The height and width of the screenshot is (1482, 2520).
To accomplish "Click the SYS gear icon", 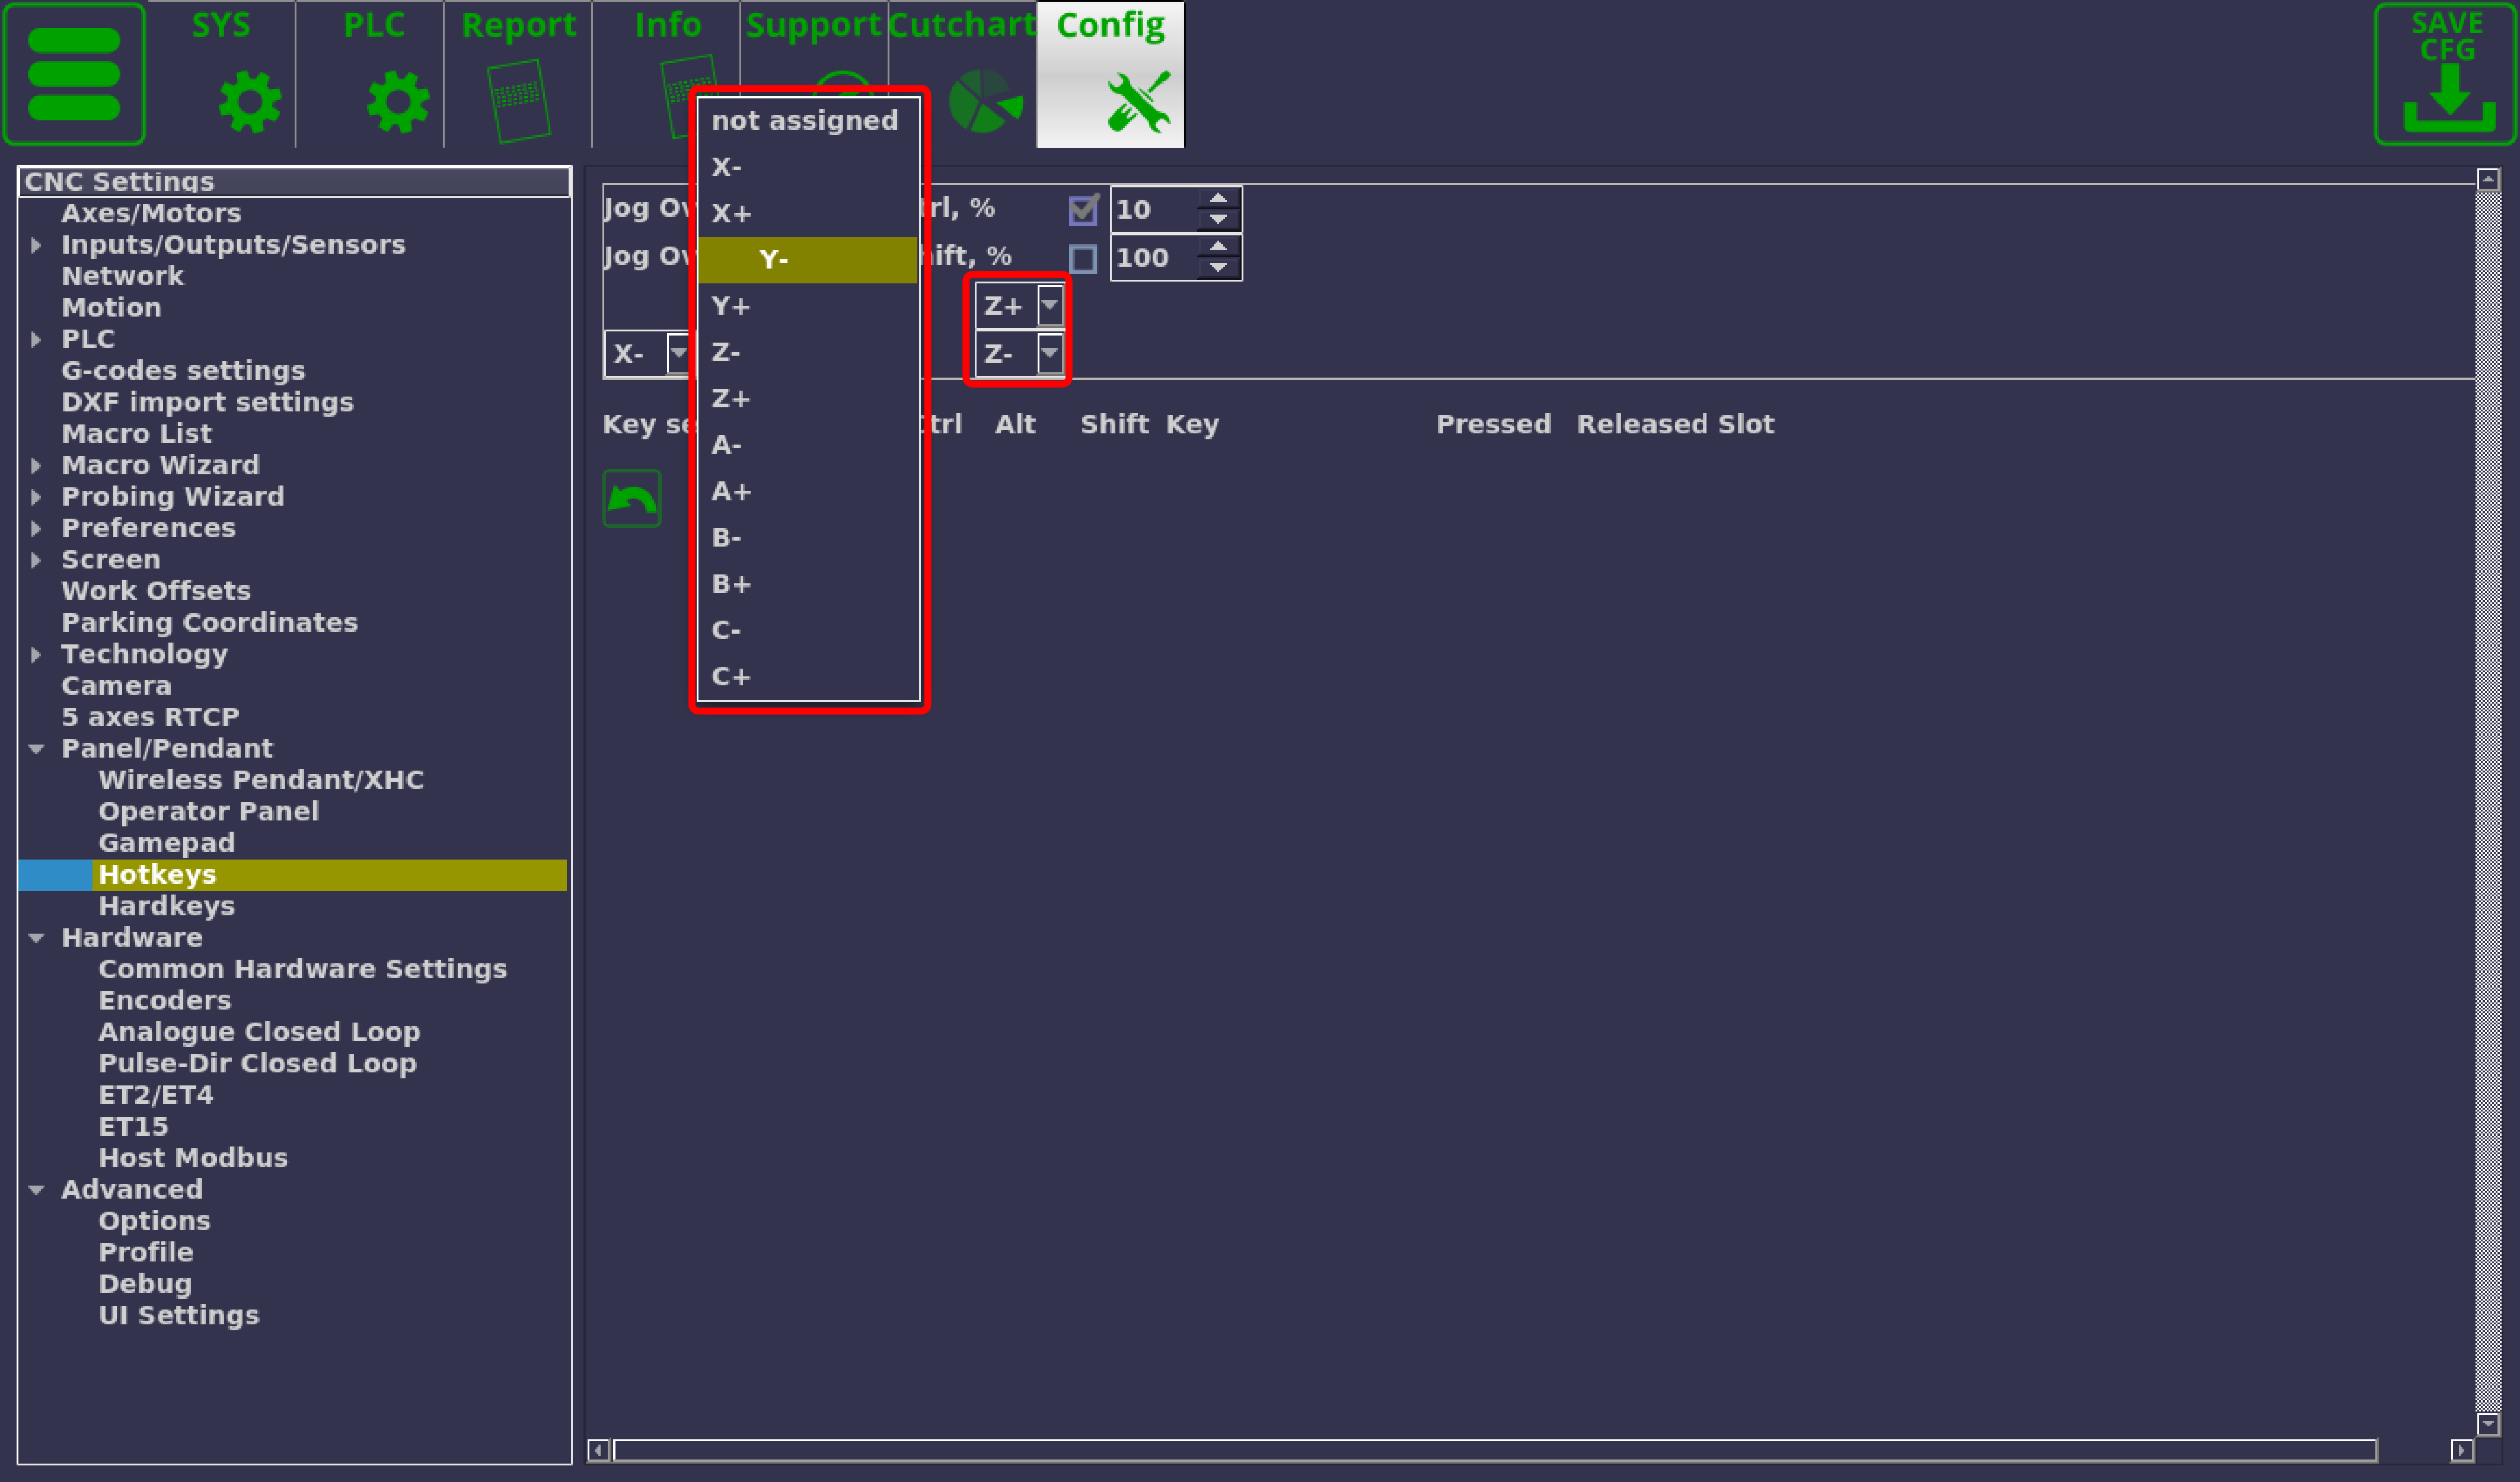I will [249, 101].
